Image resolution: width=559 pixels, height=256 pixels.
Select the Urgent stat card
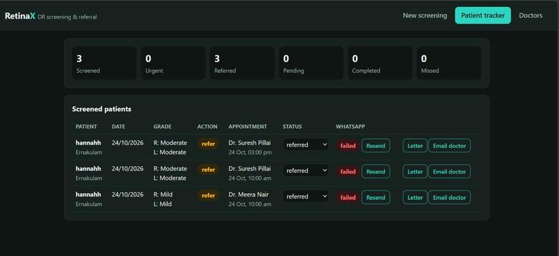pyautogui.click(x=173, y=63)
